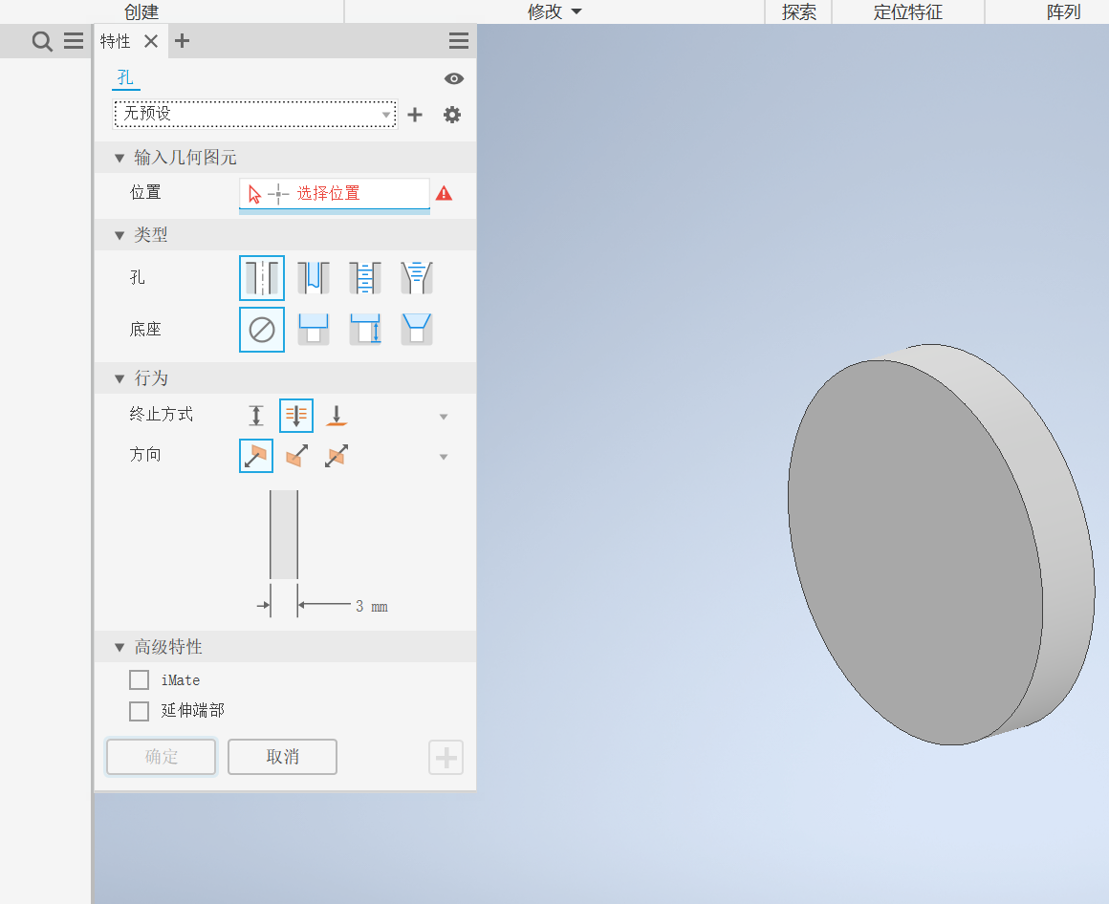This screenshot has height=904, width=1109.
Task: Select the counterbore 底座 icon
Action: (x=314, y=330)
